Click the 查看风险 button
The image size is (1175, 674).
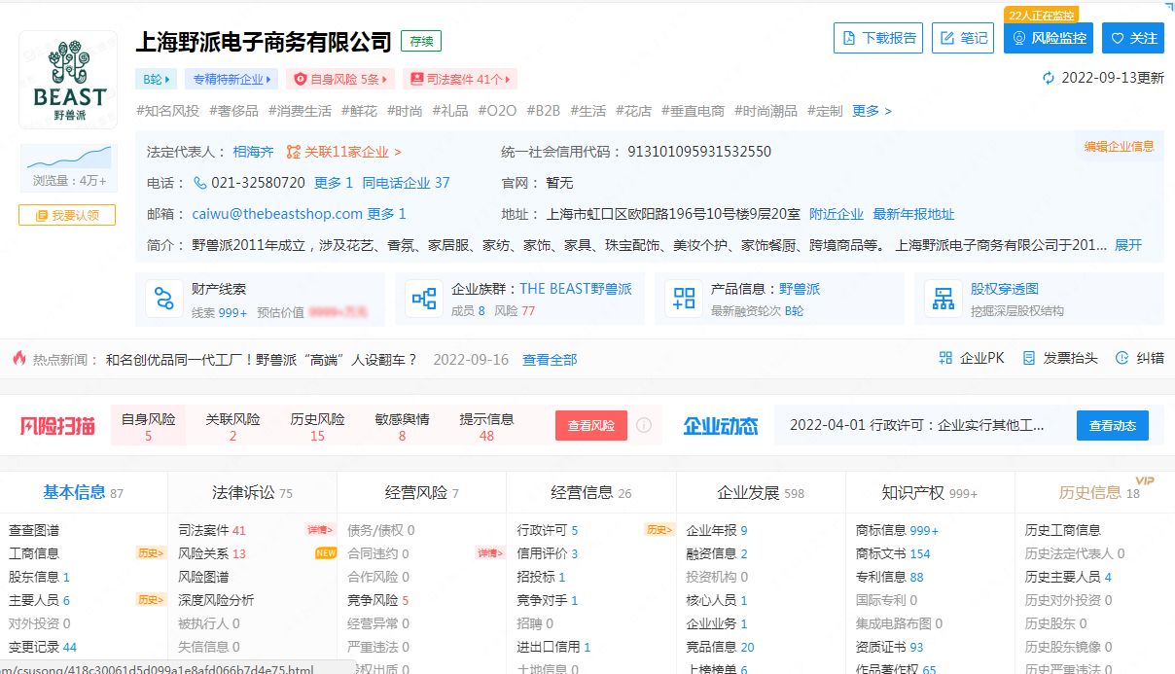590,425
